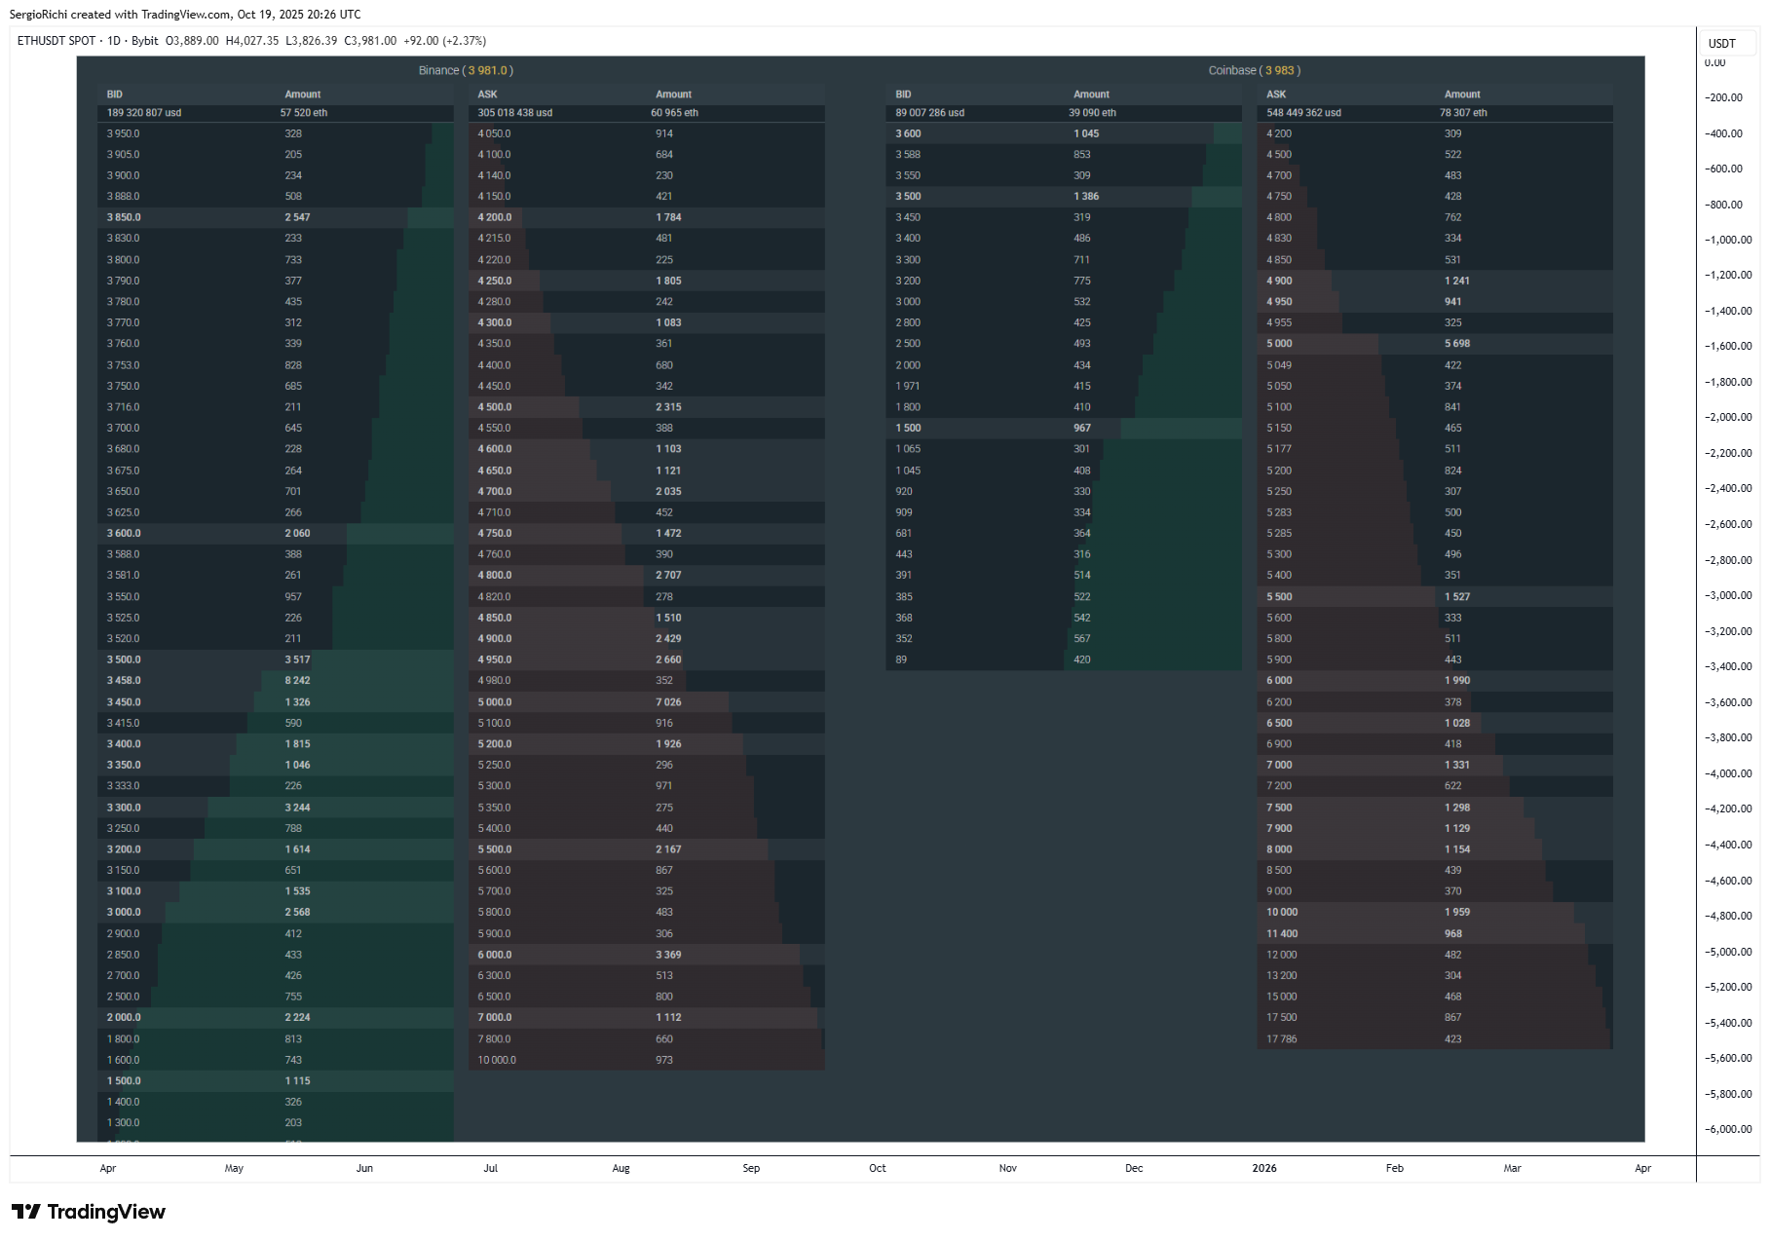Select the Binance BID column header
The height and width of the screenshot is (1241, 1770).
pos(115,94)
